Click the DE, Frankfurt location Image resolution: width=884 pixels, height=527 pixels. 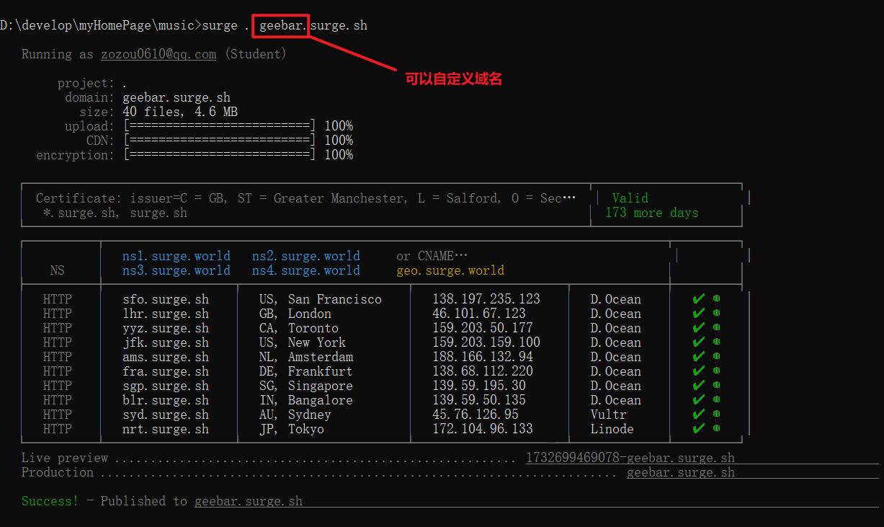point(306,371)
